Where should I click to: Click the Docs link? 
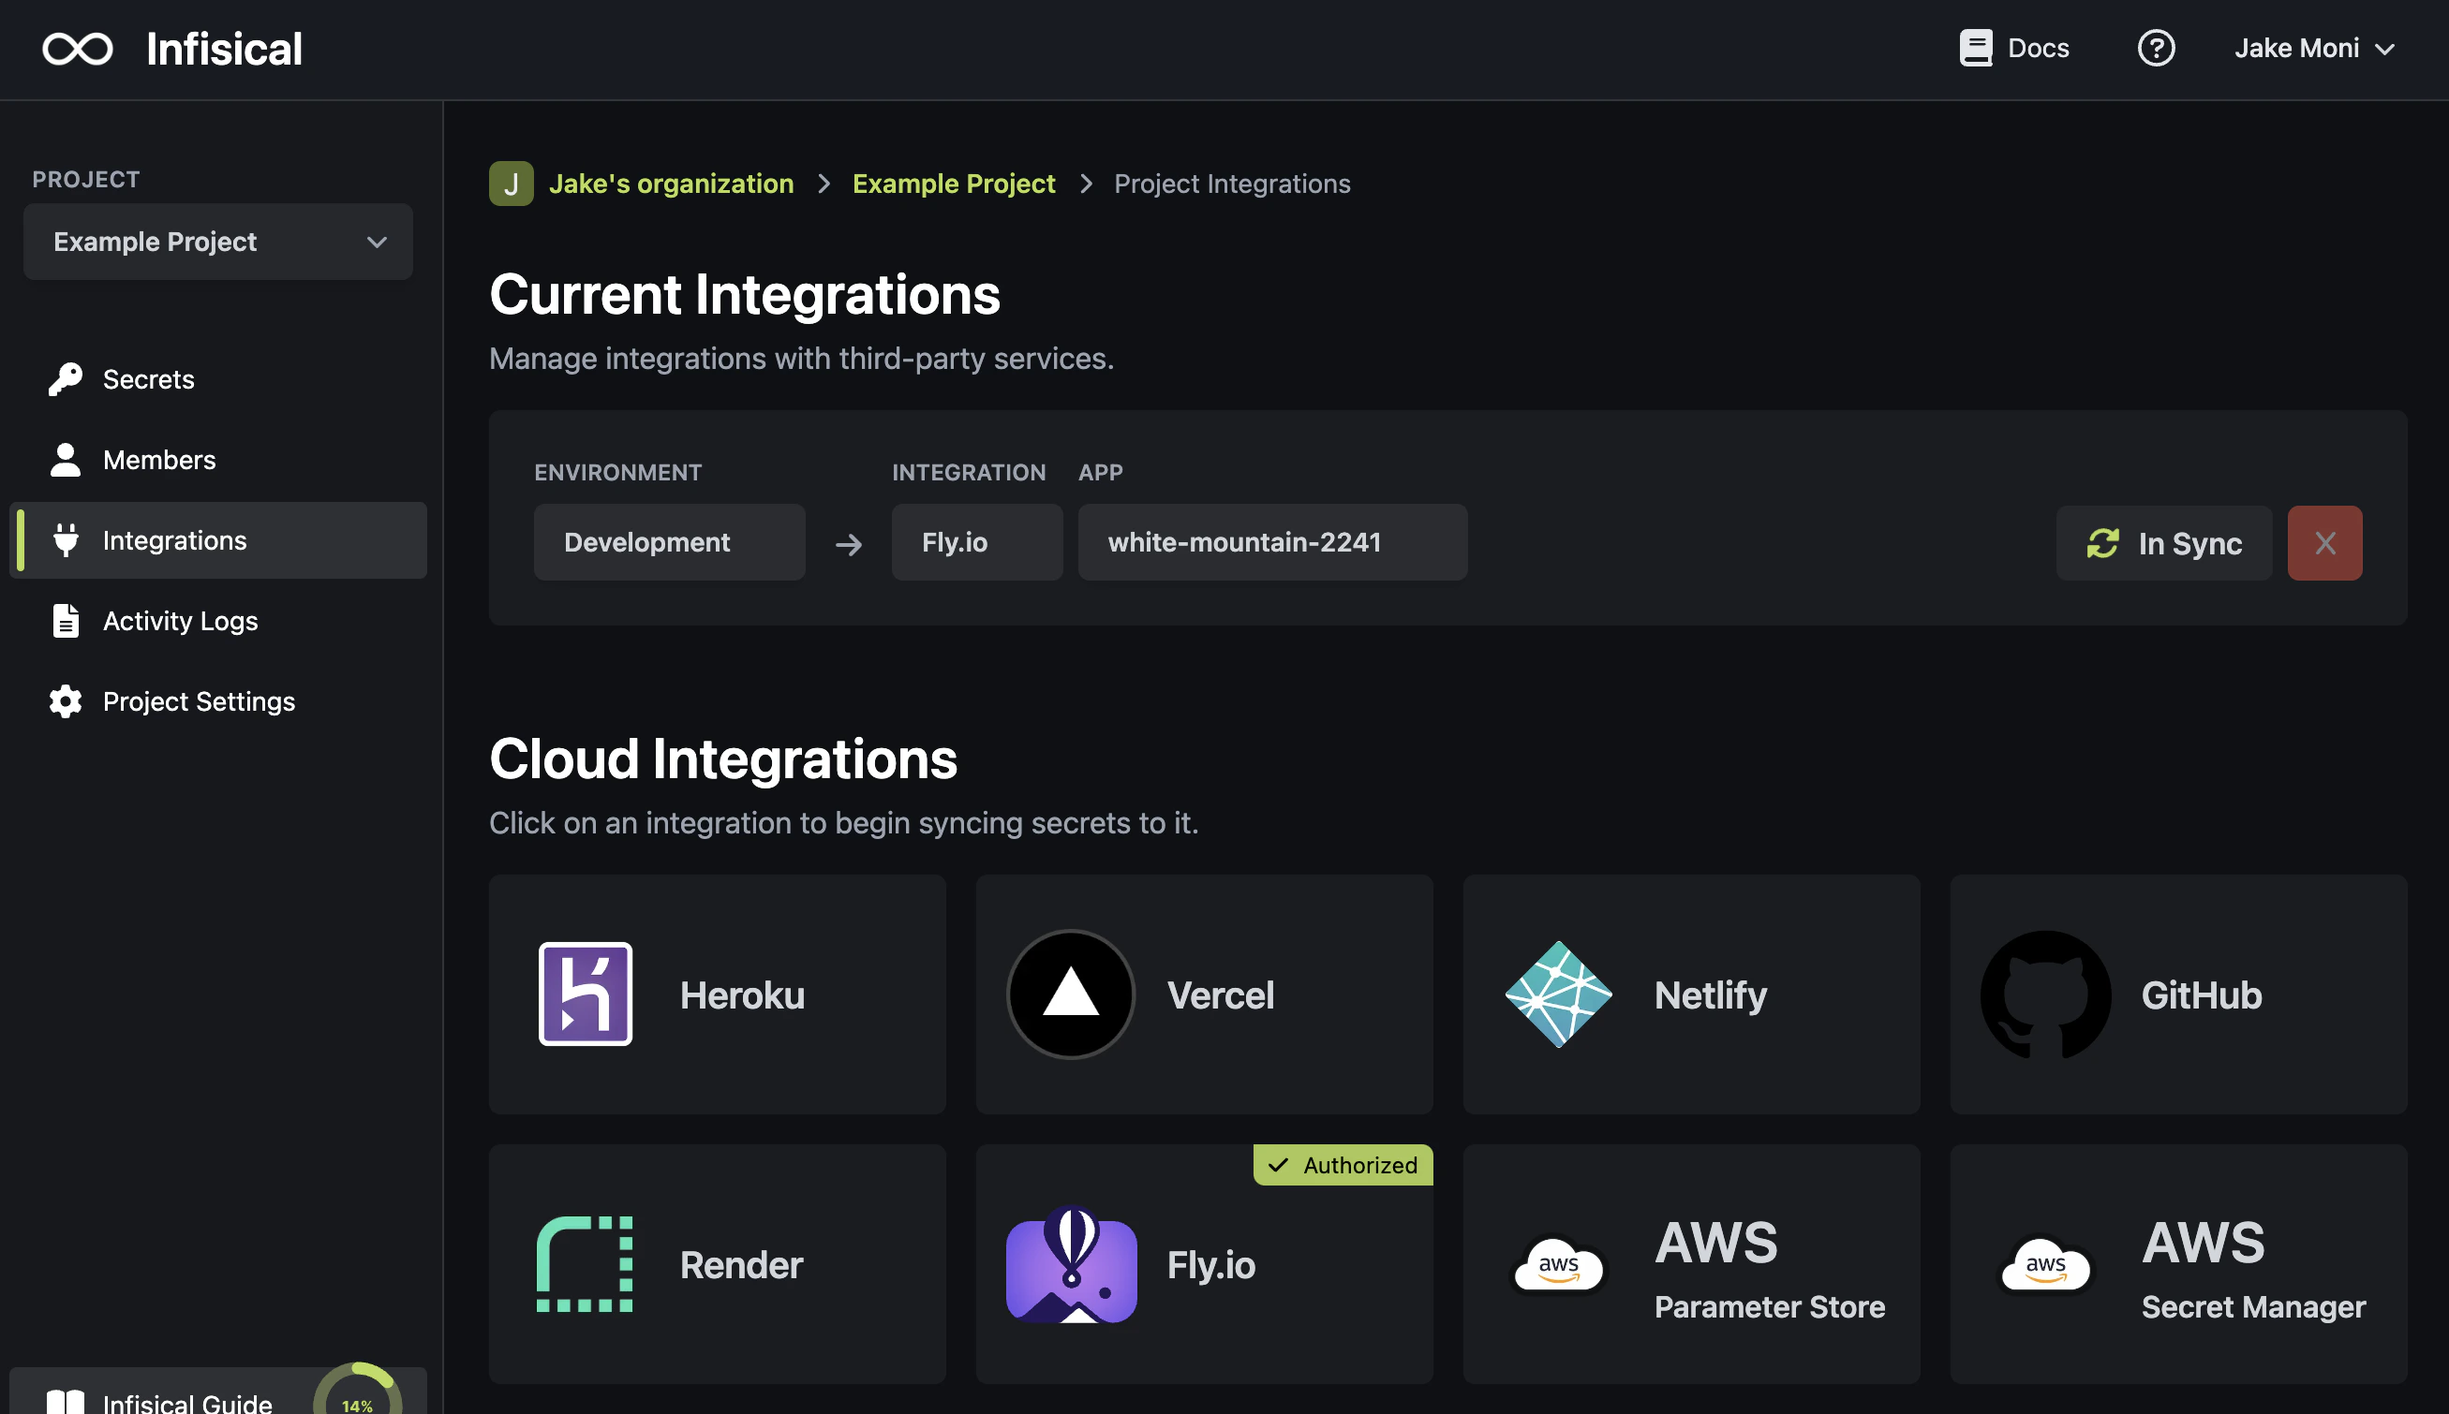tap(2013, 48)
